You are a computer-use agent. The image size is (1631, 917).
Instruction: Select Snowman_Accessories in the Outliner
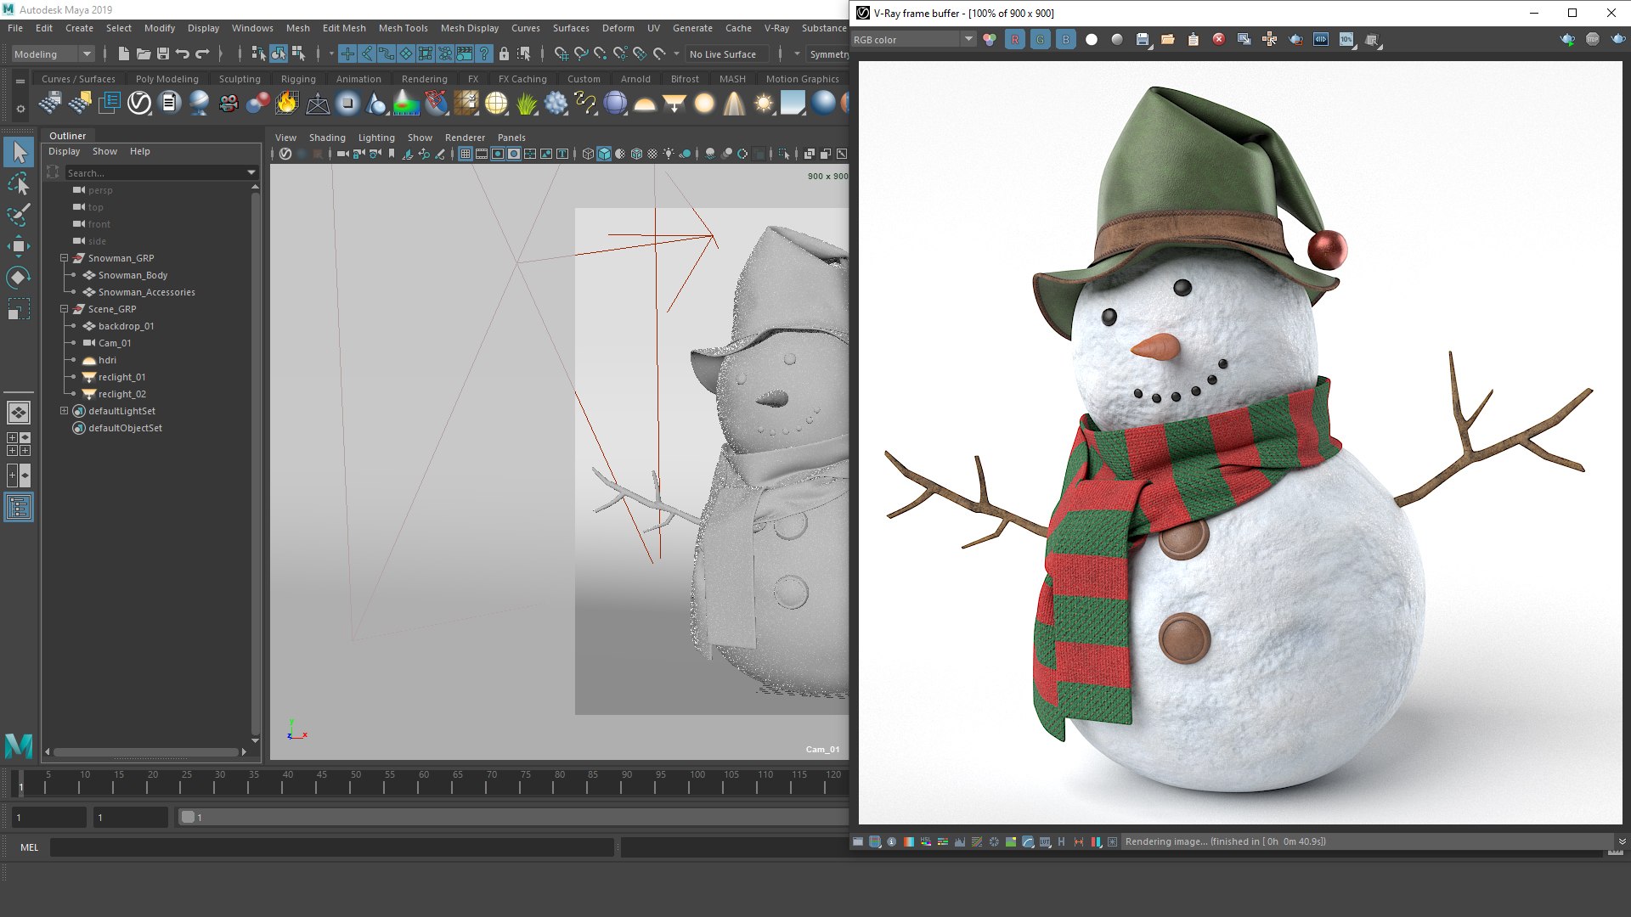pos(146,292)
